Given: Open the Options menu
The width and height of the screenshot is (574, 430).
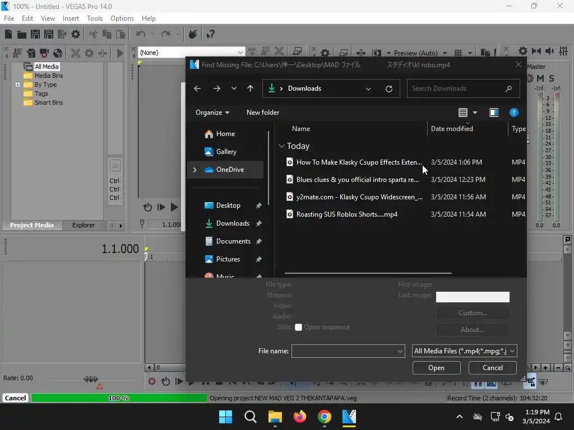Looking at the screenshot, I should click(x=122, y=18).
